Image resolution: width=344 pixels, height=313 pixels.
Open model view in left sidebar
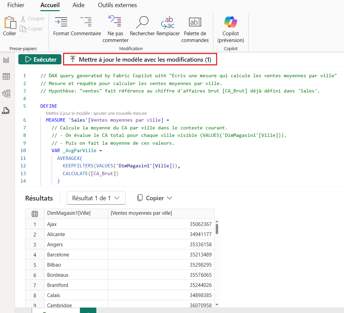point(6,93)
